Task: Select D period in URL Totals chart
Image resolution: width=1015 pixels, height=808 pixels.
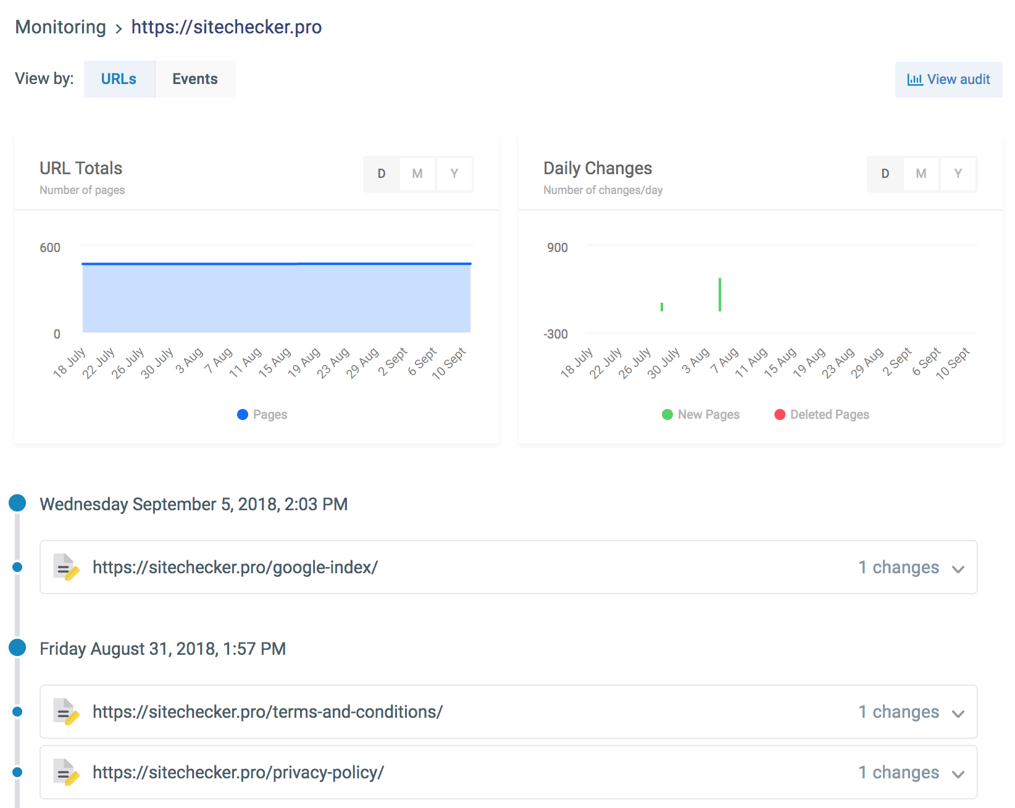Action: tap(382, 174)
